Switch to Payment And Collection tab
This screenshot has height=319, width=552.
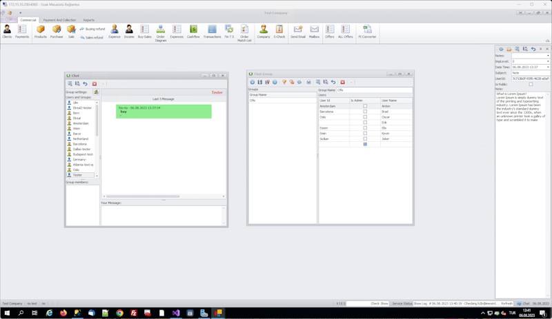tap(59, 20)
